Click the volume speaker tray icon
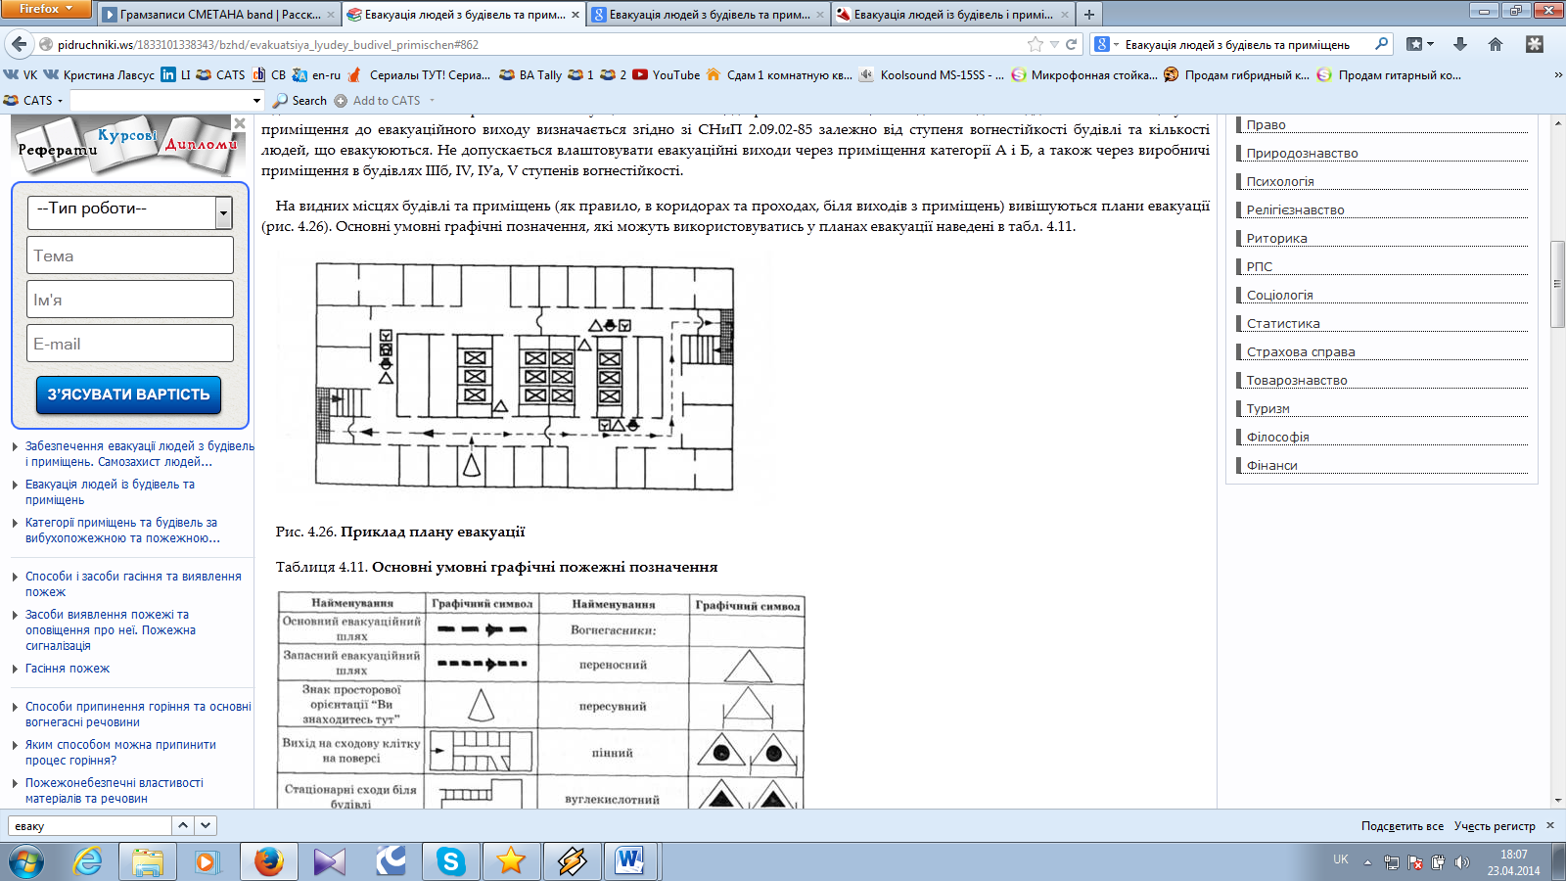Image resolution: width=1566 pixels, height=881 pixels. pos(1461,862)
